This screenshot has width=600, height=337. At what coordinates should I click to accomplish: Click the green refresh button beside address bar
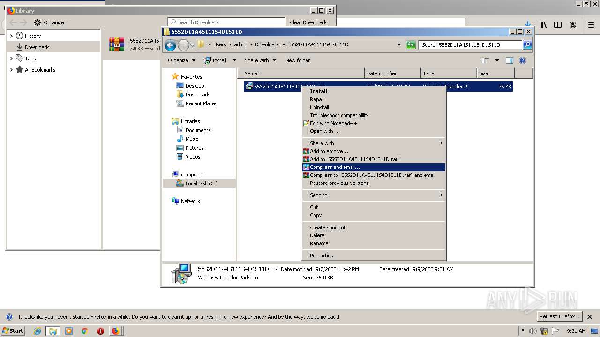tap(411, 45)
